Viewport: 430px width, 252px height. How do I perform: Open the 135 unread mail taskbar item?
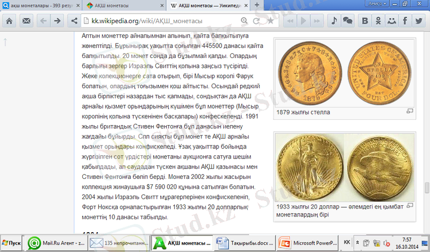[119, 243]
